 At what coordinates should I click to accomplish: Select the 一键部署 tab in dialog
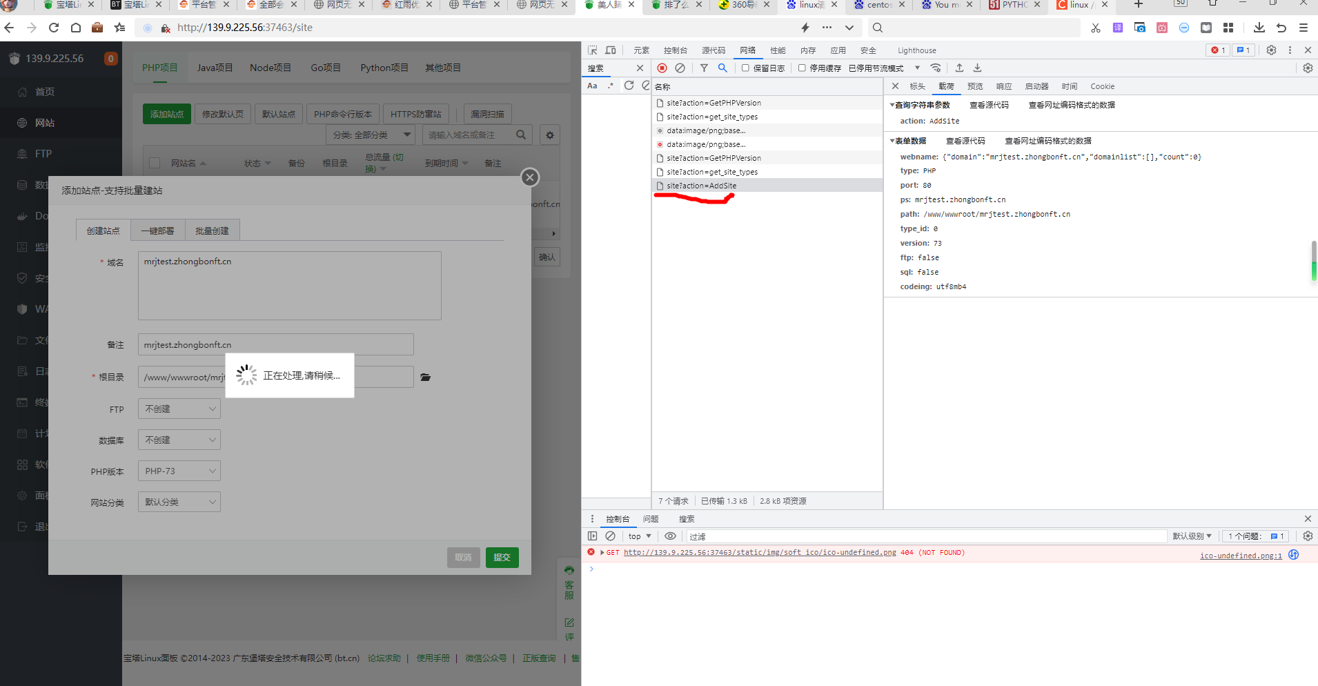tap(158, 231)
